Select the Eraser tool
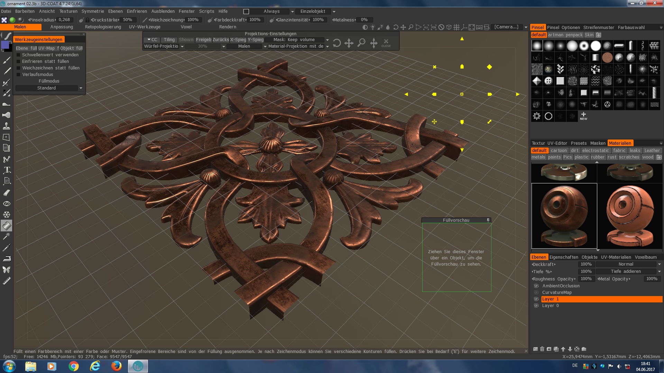 [7, 192]
